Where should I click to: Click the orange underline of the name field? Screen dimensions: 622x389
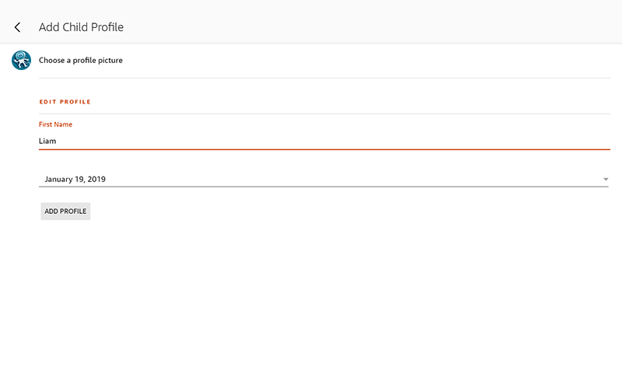coord(324,149)
